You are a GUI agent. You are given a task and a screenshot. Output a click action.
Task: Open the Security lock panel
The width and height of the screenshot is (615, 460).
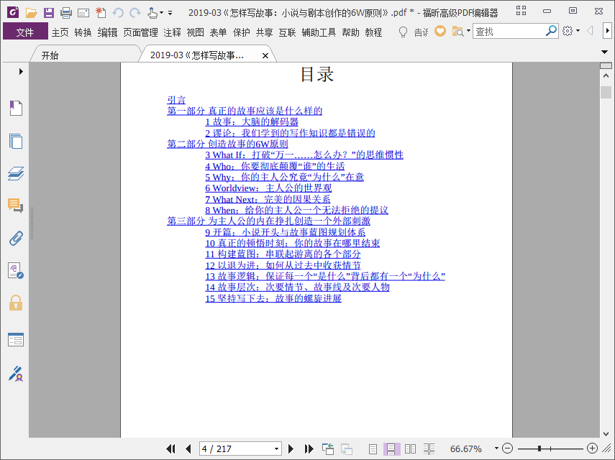(16, 303)
